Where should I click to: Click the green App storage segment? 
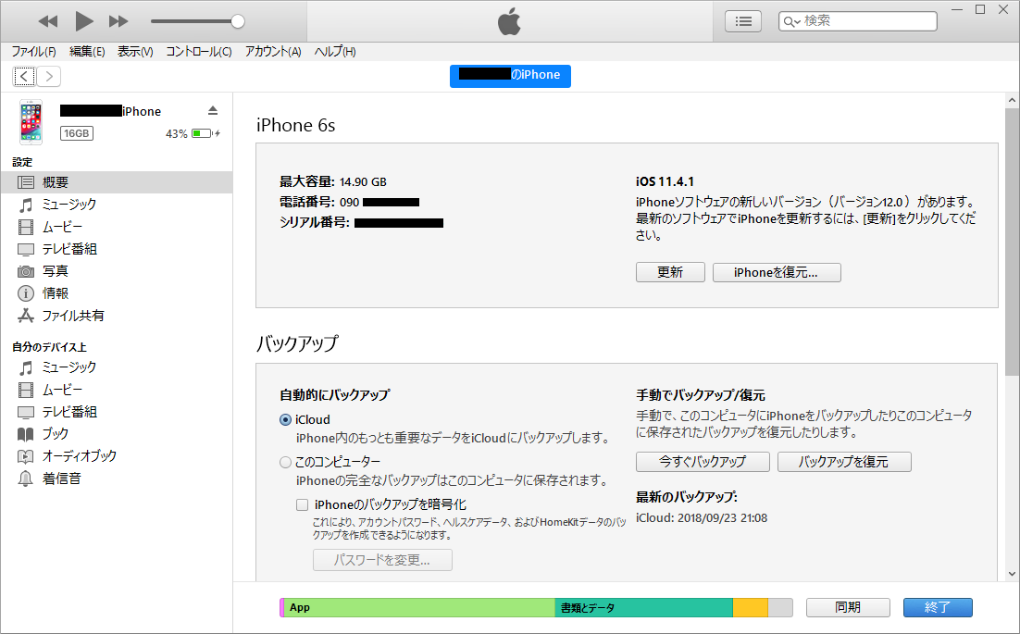[419, 607]
